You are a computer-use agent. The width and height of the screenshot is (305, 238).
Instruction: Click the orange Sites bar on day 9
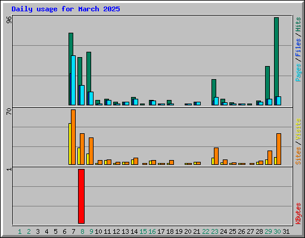(91, 151)
